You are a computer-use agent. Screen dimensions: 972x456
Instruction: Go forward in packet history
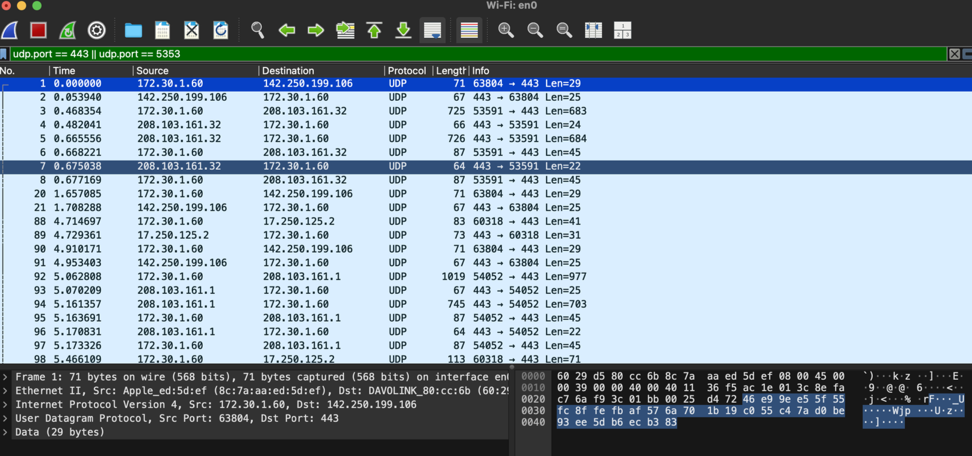pyautogui.click(x=316, y=30)
